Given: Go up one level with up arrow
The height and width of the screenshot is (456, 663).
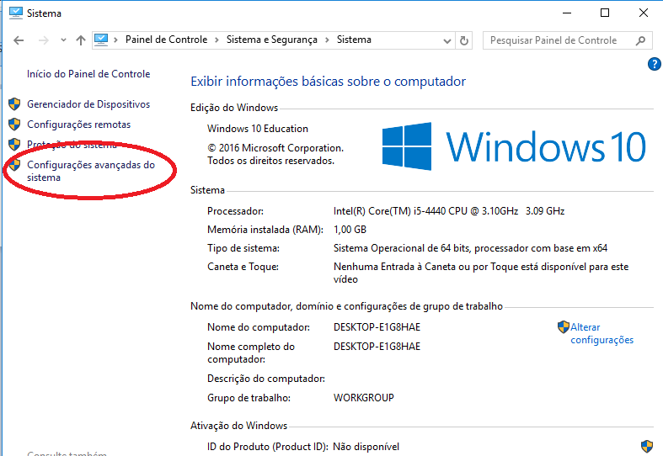Looking at the screenshot, I should click(x=81, y=40).
